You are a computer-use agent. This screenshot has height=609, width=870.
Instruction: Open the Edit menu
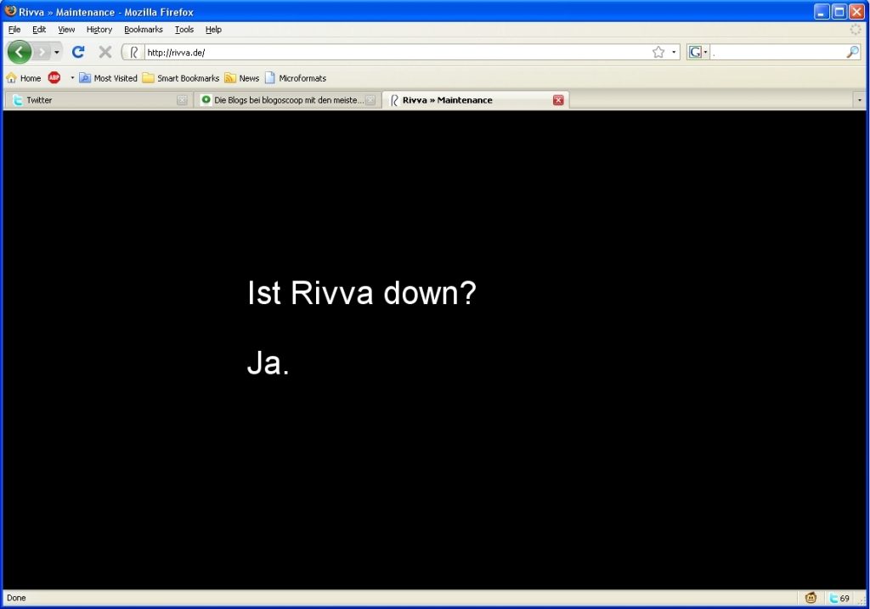[39, 30]
